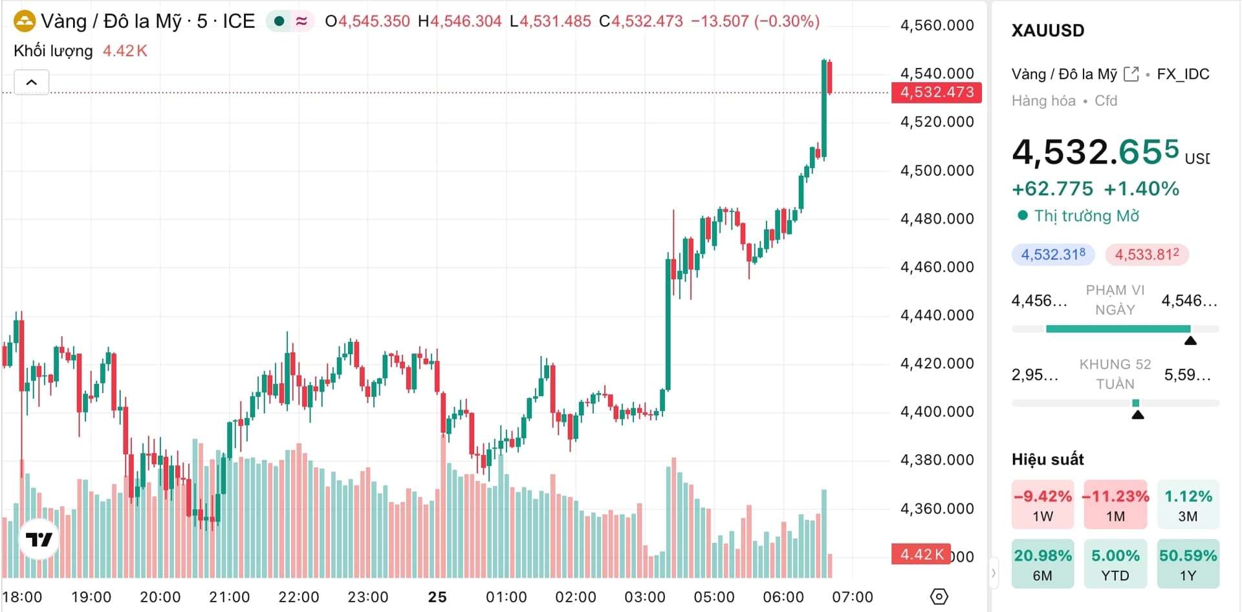This screenshot has height=612, width=1242.
Task: Click the chart title Vàng / Đô la Mỹ · 5 · ICE
Action: 147,21
